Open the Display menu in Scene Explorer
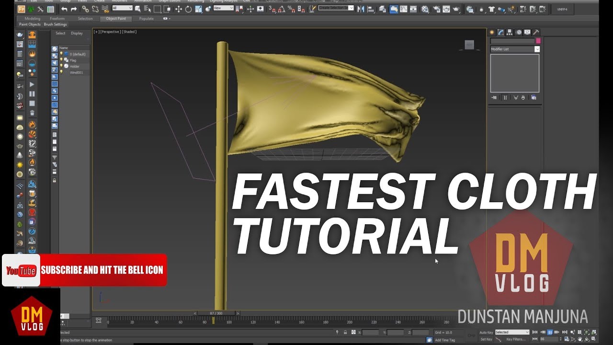Screen dimensions: 613x345 click(x=77, y=33)
